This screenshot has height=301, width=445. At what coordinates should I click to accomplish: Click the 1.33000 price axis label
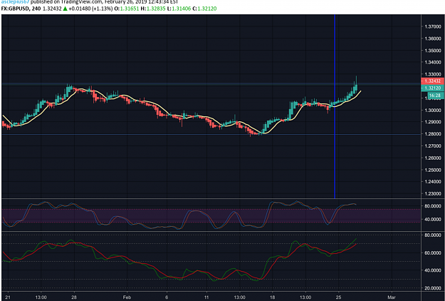432,74
